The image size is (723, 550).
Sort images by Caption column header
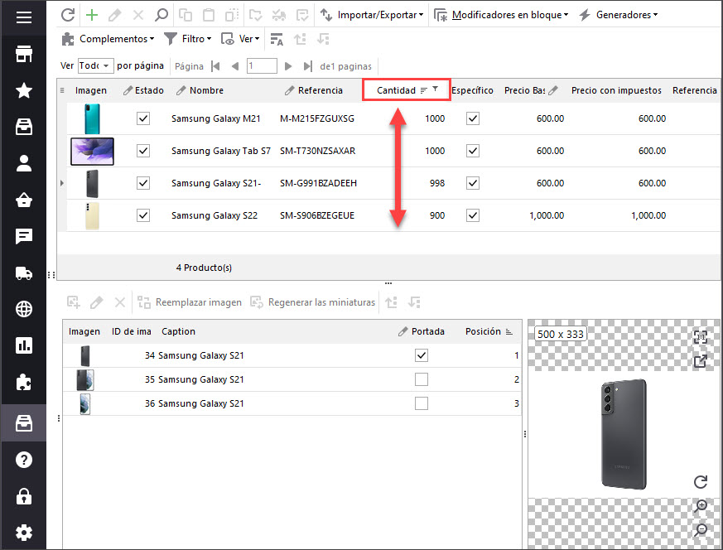(x=178, y=331)
